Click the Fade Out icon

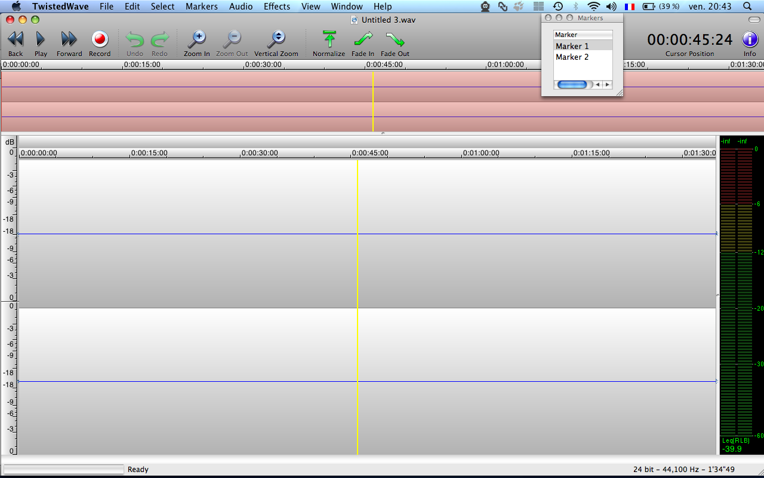coord(395,39)
